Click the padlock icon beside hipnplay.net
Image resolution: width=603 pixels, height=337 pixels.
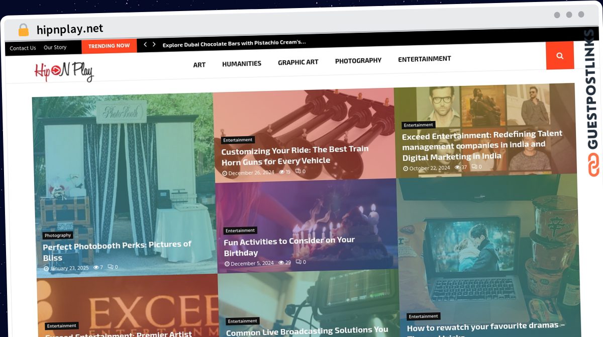[23, 30]
